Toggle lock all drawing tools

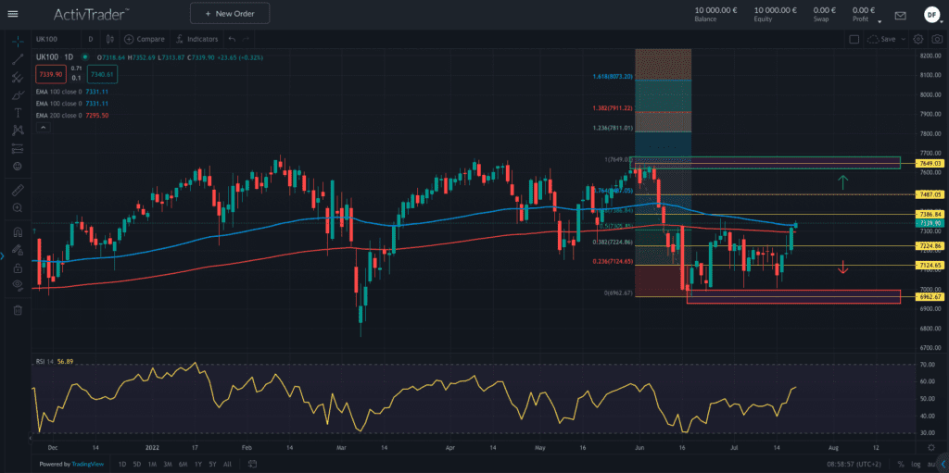18,268
